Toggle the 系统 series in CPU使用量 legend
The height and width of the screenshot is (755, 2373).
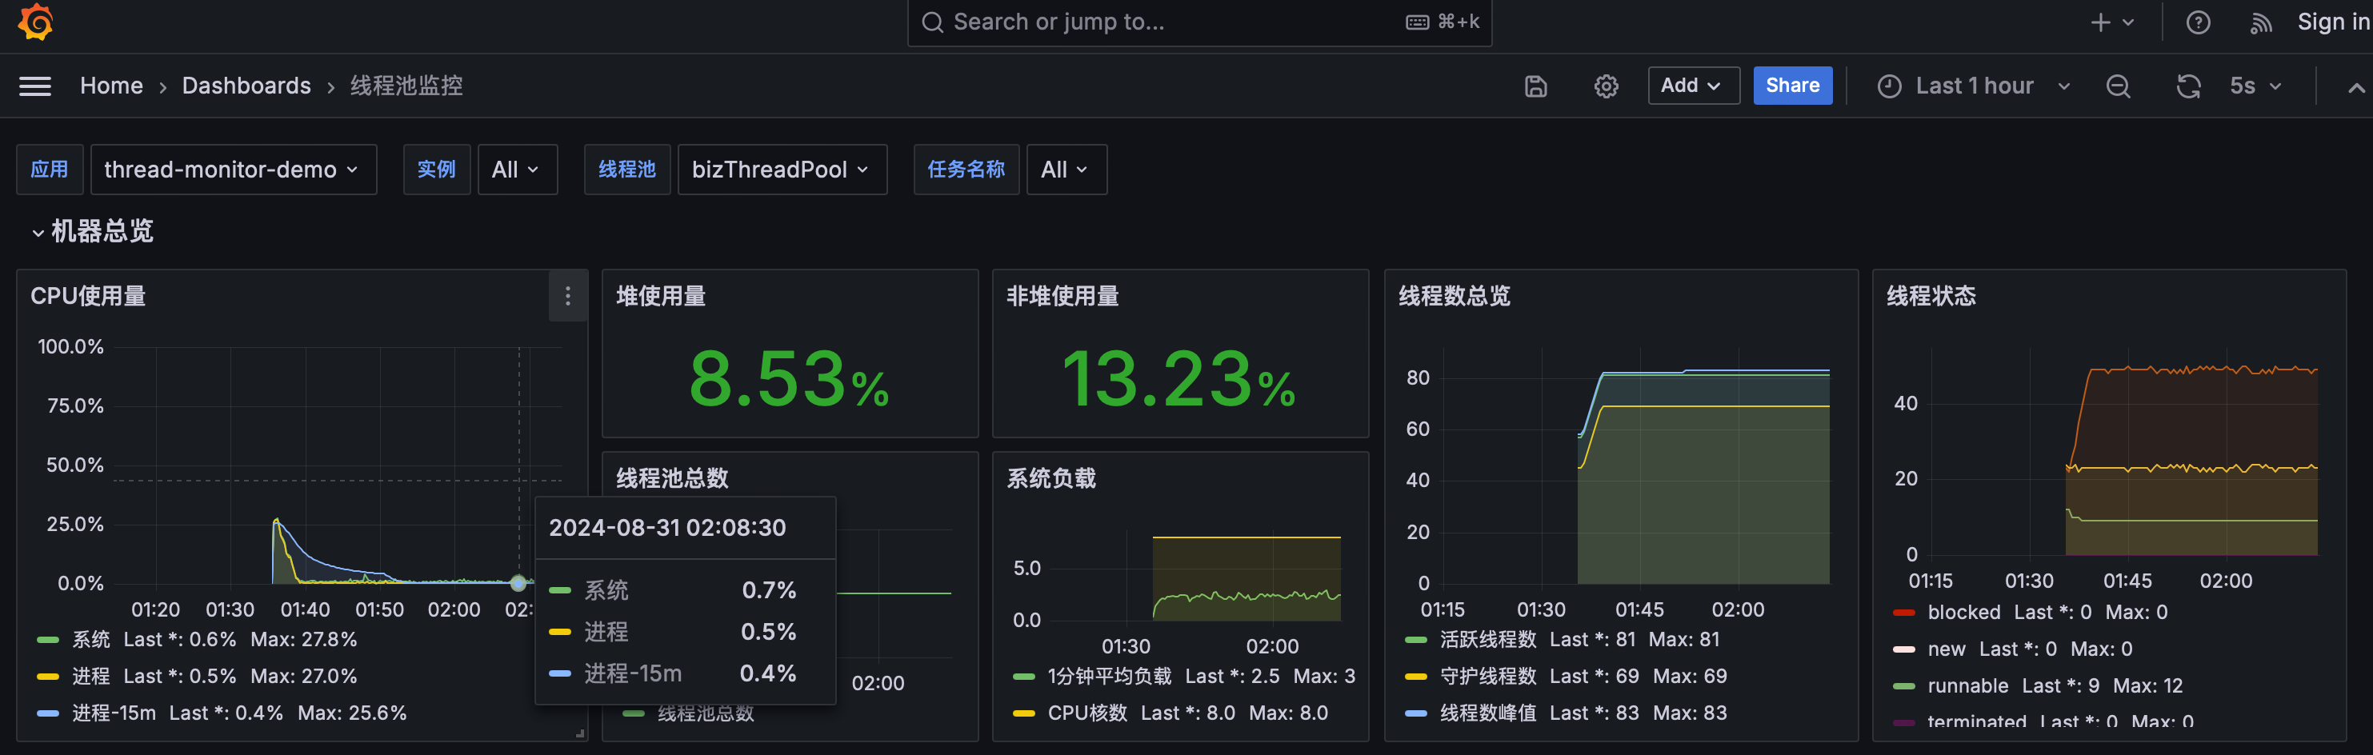coord(91,639)
